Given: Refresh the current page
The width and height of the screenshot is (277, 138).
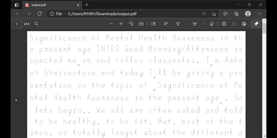Looking at the screenshot, I should pyautogui.click(x=40, y=14).
